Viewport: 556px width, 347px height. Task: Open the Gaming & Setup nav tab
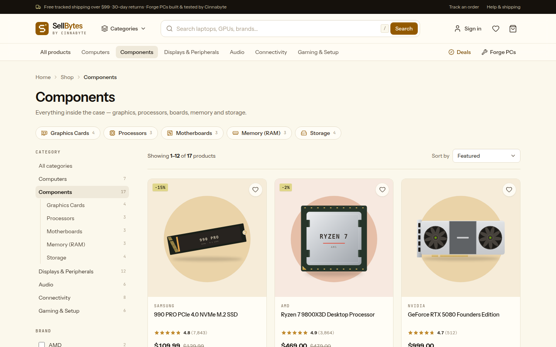pos(318,52)
